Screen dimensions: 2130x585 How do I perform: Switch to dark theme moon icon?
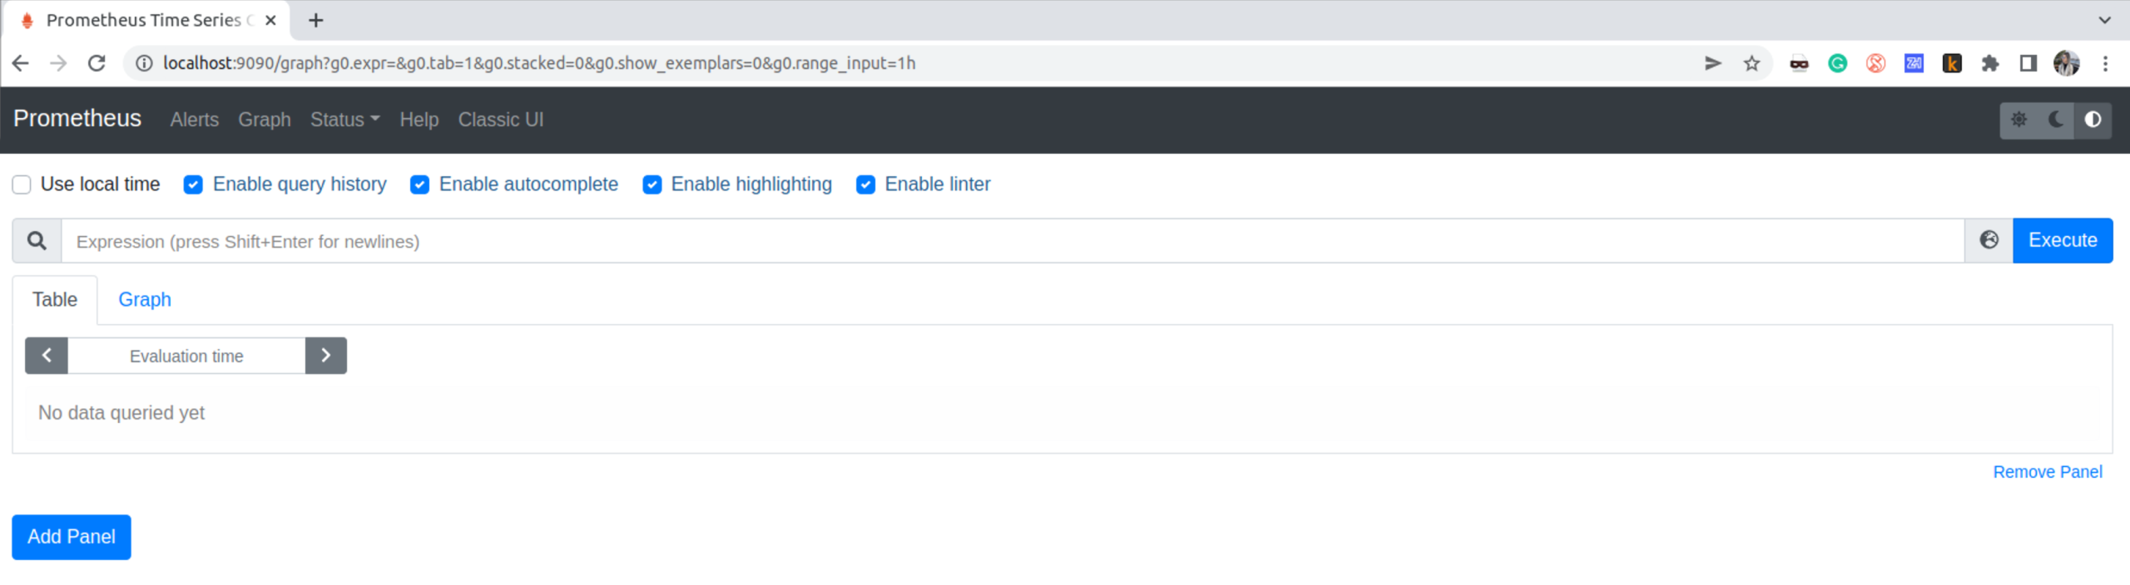tap(2056, 120)
